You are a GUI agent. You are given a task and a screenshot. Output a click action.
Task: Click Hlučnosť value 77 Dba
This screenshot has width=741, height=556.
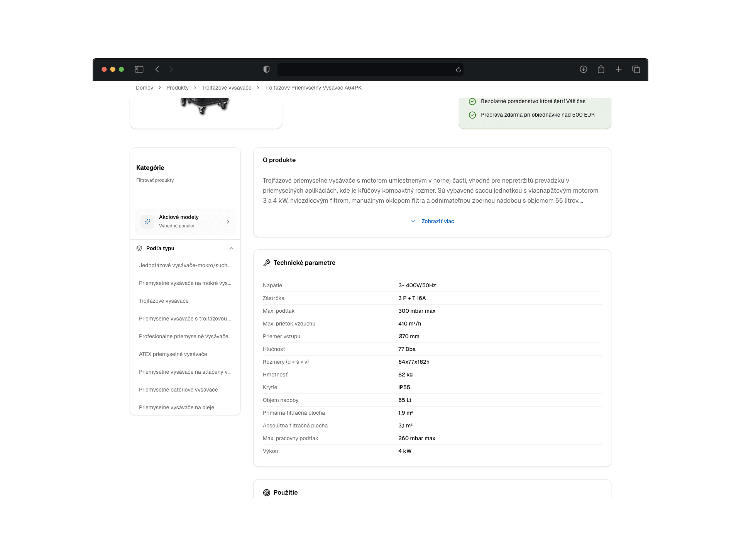coord(407,349)
